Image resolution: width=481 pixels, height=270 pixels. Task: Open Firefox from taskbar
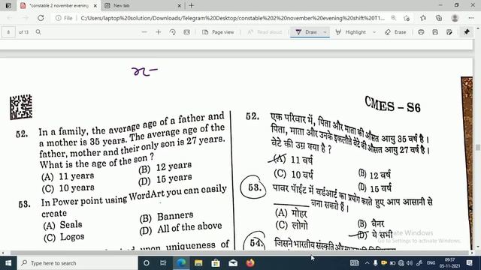(250, 263)
